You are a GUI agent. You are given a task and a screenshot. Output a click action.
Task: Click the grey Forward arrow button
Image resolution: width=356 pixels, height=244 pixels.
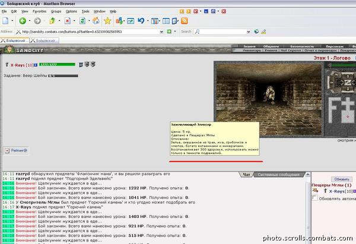[37, 21]
